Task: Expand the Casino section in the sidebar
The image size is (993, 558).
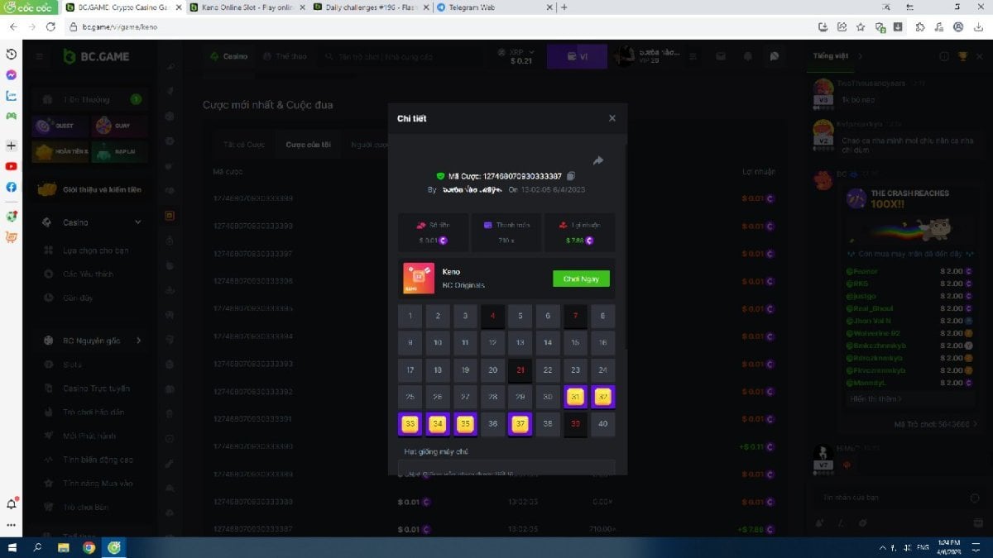Action: 138,222
